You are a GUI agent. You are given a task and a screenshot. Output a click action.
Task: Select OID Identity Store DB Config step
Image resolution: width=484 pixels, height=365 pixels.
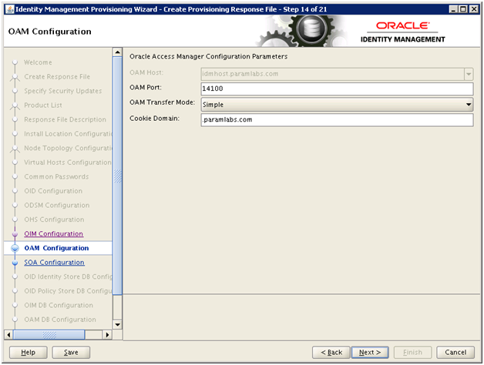pyautogui.click(x=69, y=276)
